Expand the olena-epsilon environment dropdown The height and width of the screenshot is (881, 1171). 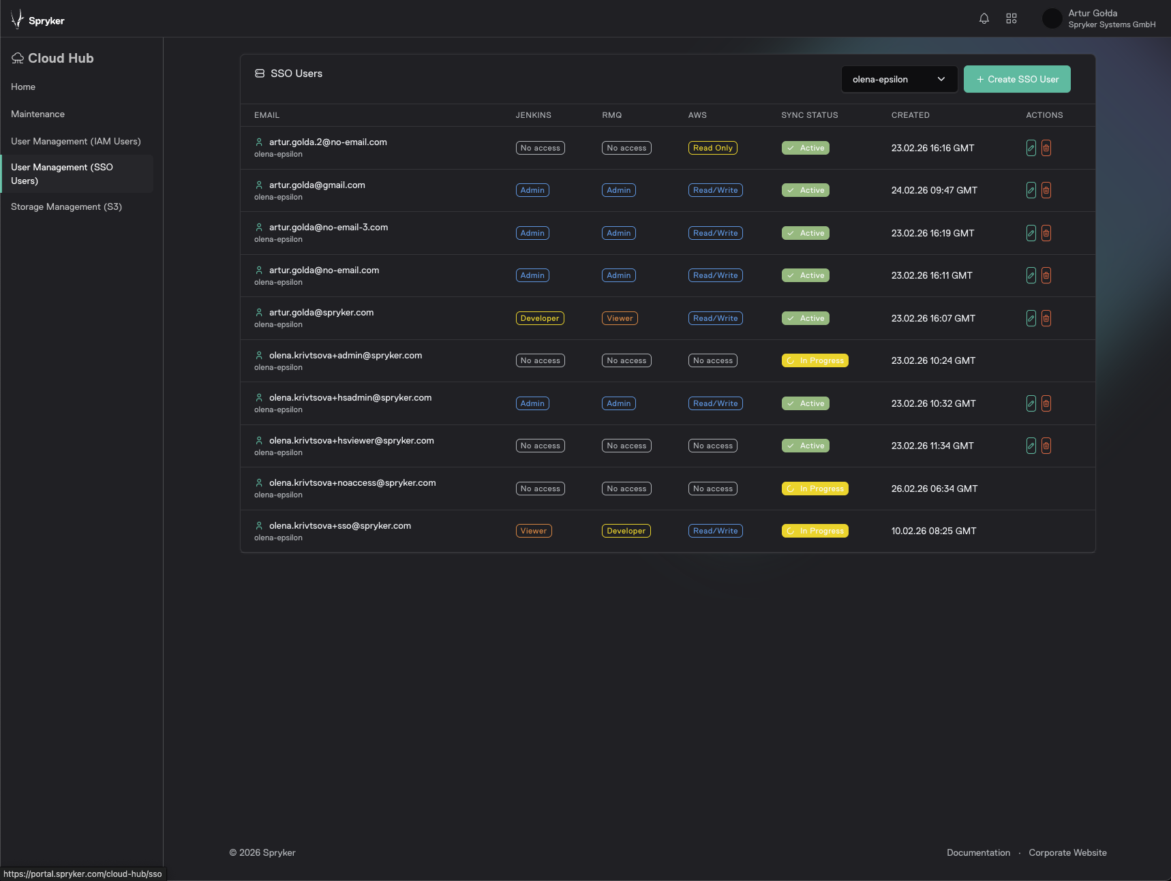click(898, 79)
